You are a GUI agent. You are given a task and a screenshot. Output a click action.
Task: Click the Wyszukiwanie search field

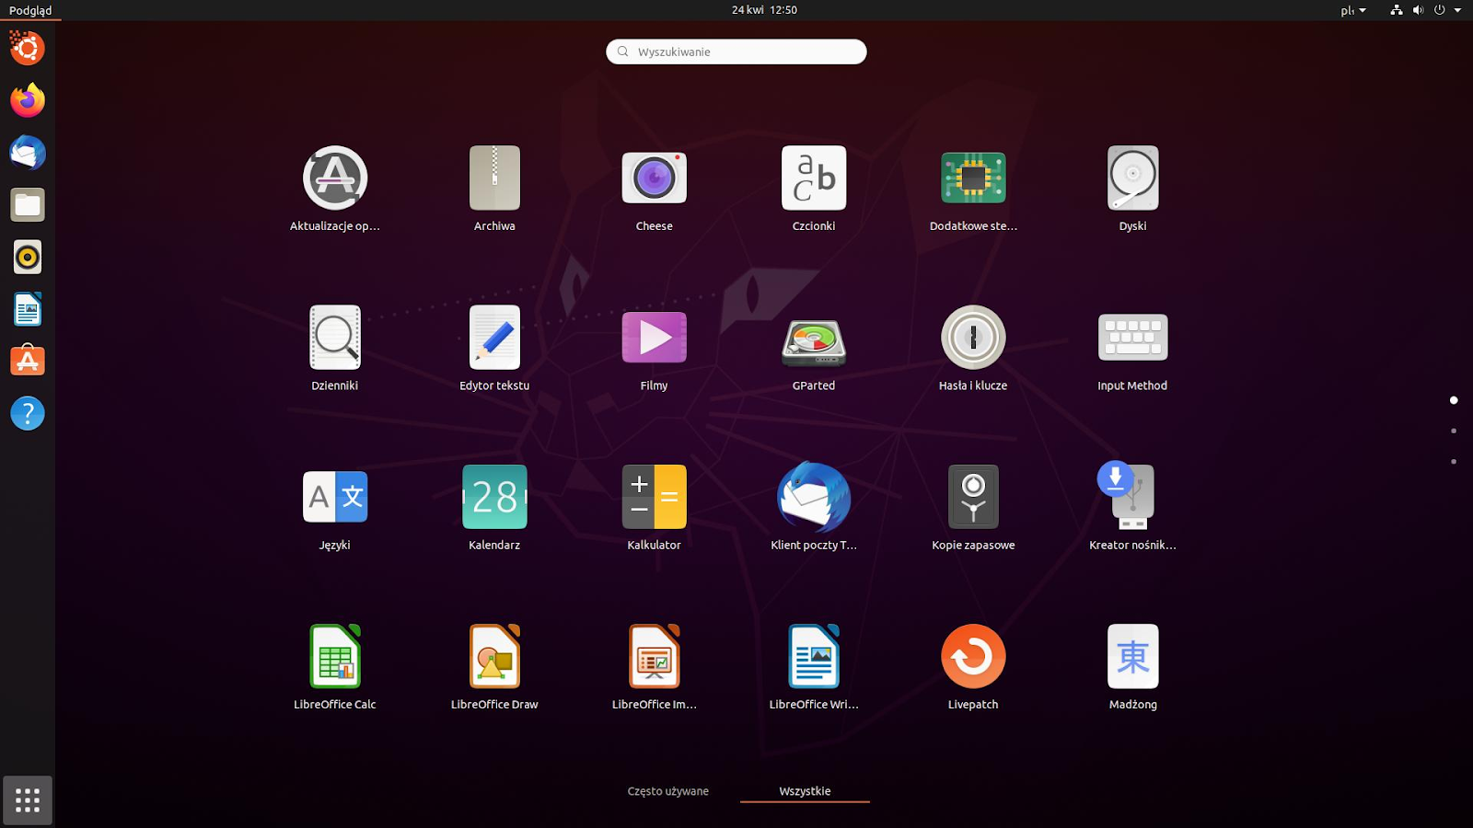tap(736, 52)
